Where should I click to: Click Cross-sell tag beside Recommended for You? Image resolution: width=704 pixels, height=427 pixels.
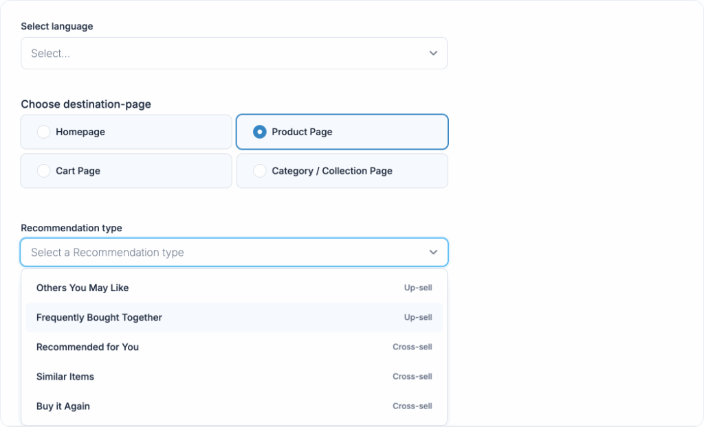pos(412,347)
